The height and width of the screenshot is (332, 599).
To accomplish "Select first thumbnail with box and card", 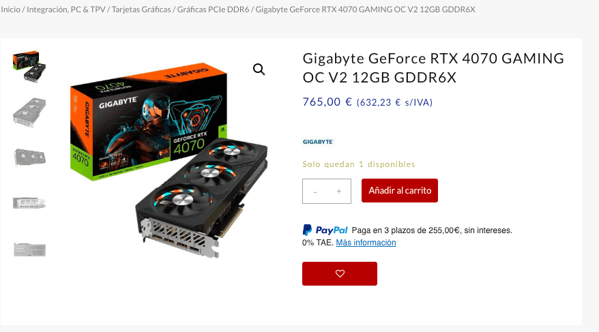I will point(29,66).
